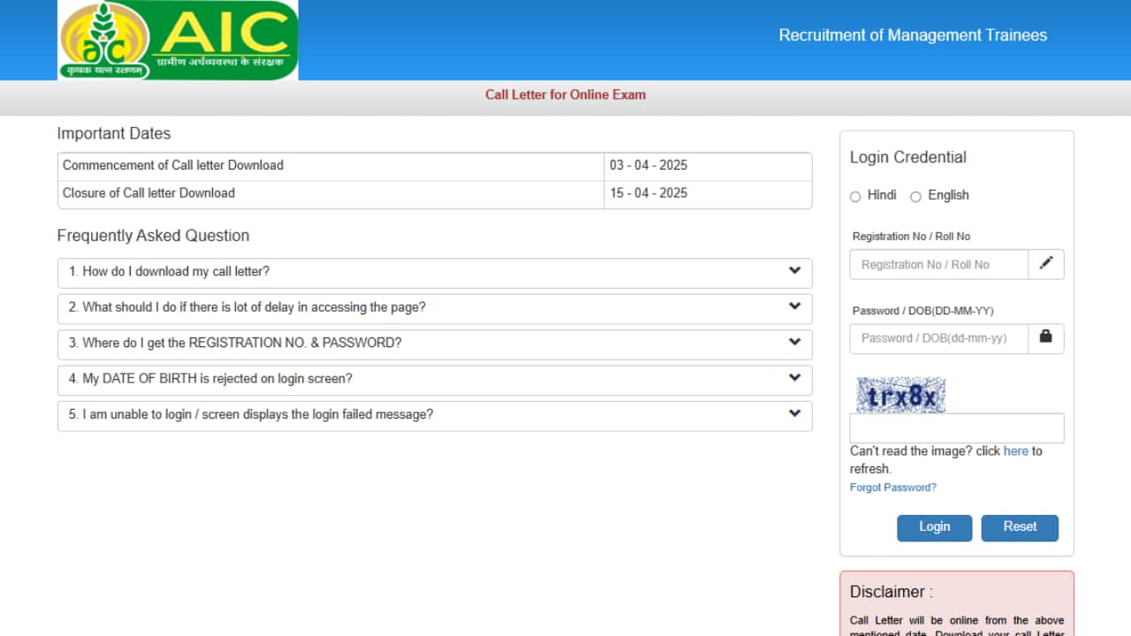Click the Reset button
This screenshot has width=1131, height=636.
[1020, 527]
